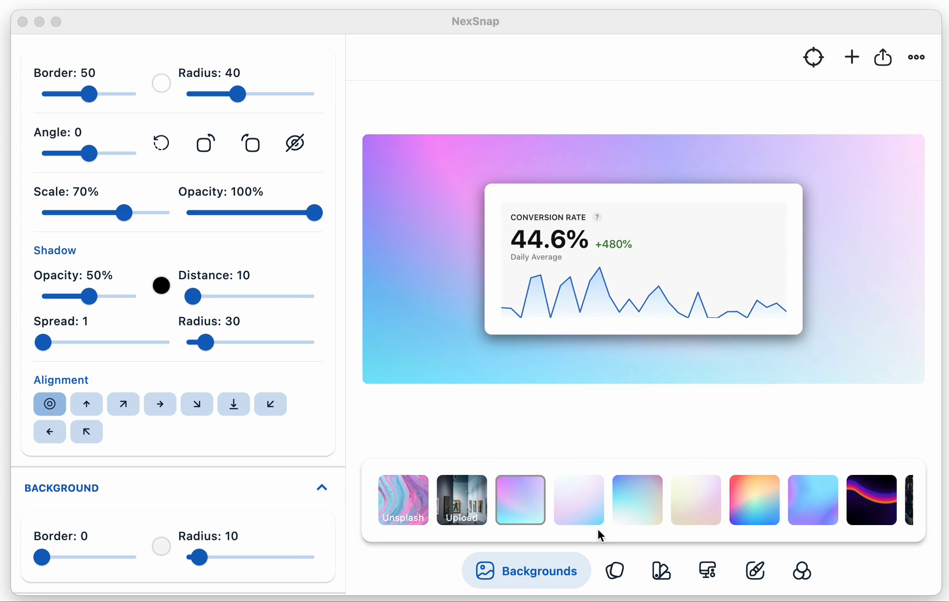Collapse the BACKGROUND section chevron

[322, 488]
